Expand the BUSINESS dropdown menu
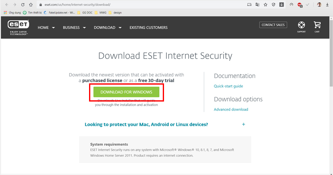The height and width of the screenshot is (175, 333). [x=74, y=28]
